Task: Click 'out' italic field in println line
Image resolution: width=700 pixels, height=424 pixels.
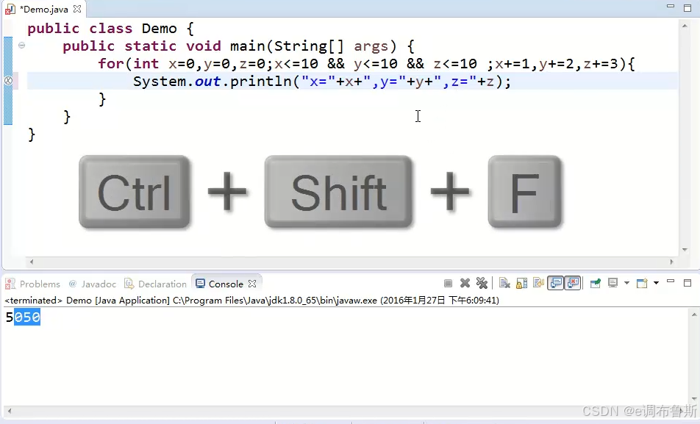Action: click(x=208, y=82)
